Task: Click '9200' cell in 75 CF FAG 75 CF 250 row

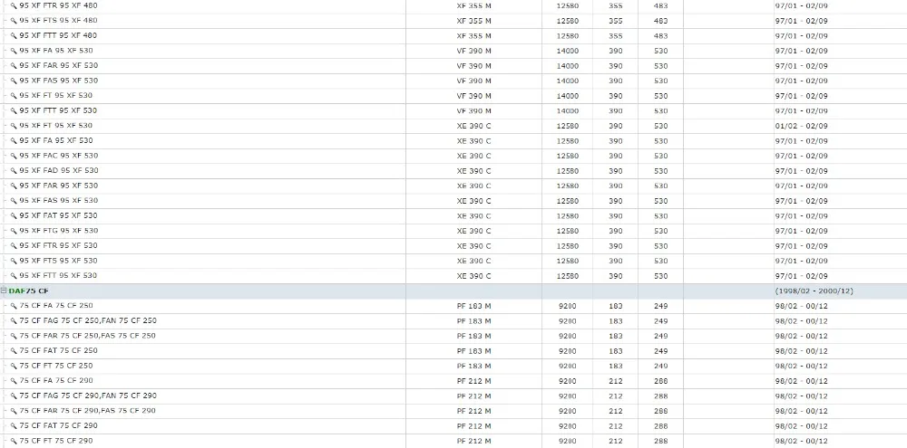Action: [x=568, y=321]
